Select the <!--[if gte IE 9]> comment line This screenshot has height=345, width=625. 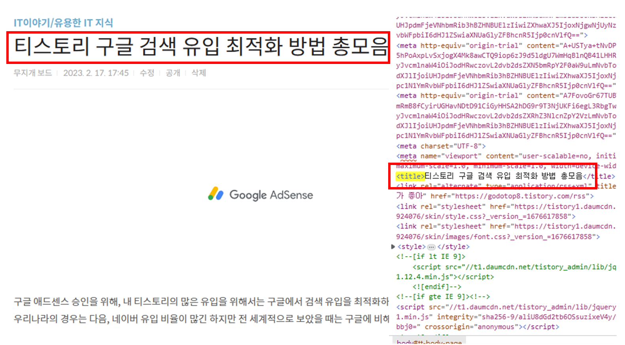pyautogui.click(x=443, y=296)
